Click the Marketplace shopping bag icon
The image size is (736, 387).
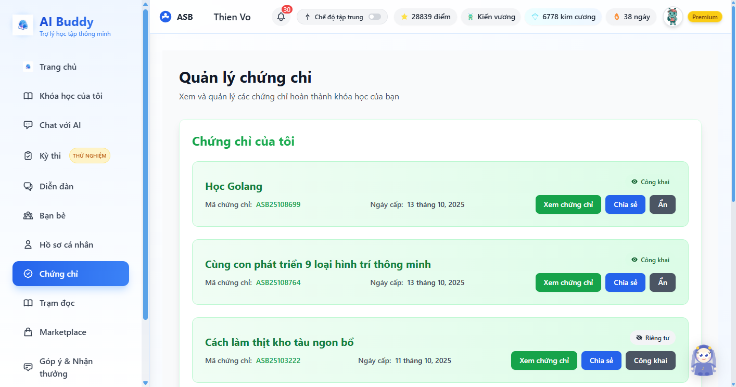[x=28, y=332]
